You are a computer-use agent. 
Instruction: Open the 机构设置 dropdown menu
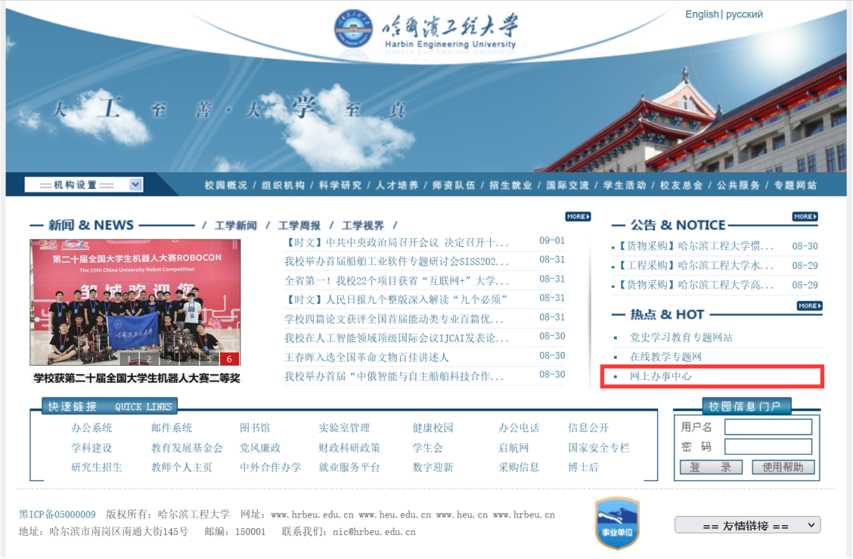pyautogui.click(x=84, y=185)
